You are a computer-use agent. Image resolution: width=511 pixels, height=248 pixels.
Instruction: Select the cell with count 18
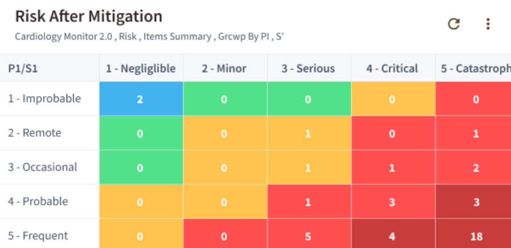476,235
